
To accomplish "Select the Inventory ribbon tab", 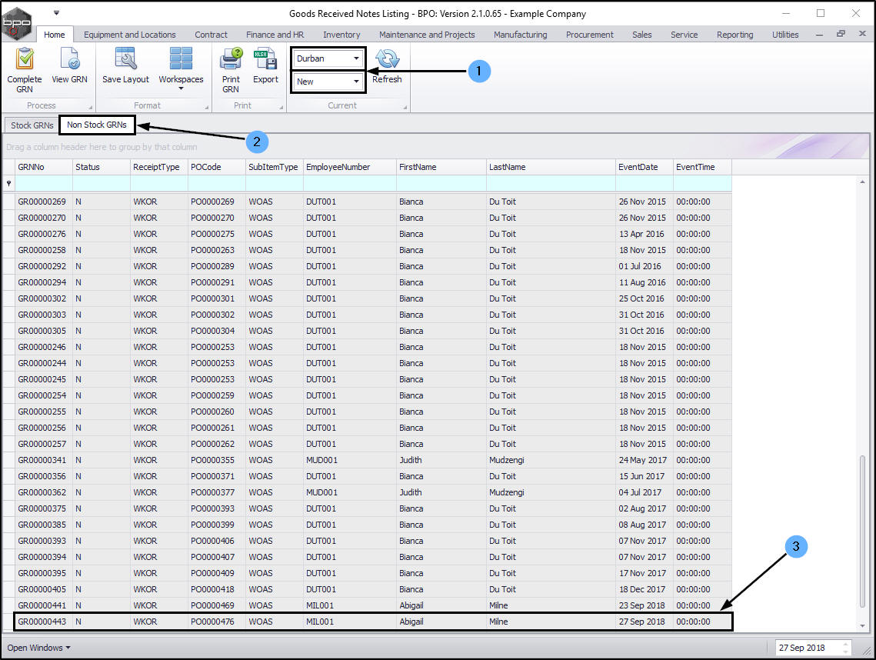I will point(341,35).
